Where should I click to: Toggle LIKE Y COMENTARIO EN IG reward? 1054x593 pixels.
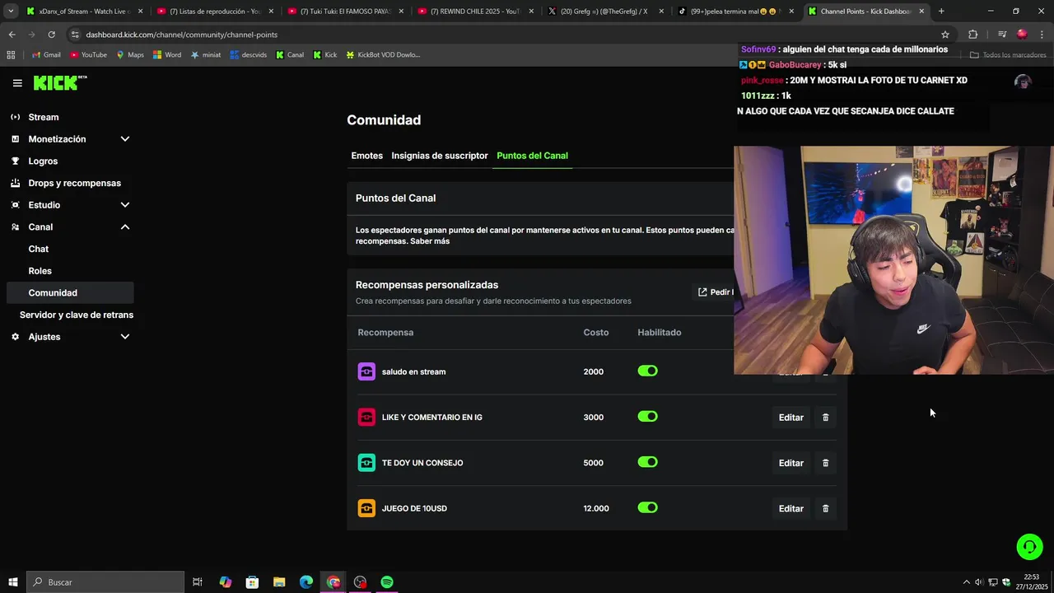tap(648, 417)
